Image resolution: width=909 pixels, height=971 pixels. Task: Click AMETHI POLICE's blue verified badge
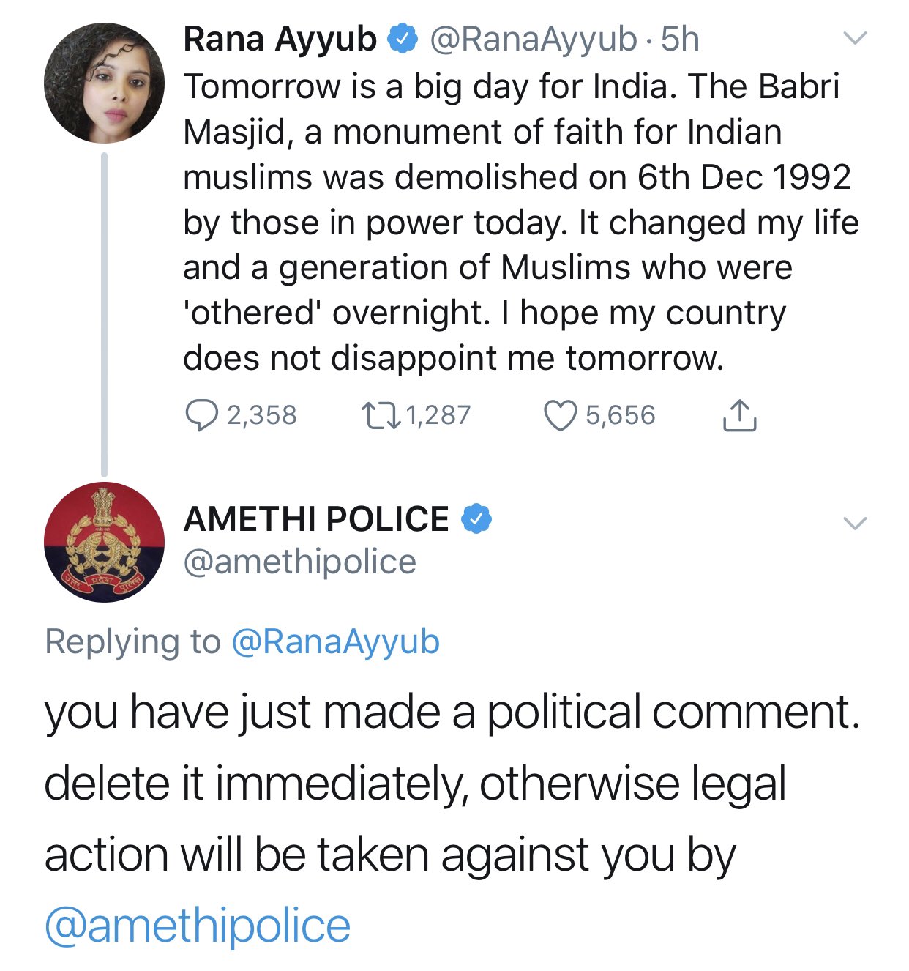[476, 519]
